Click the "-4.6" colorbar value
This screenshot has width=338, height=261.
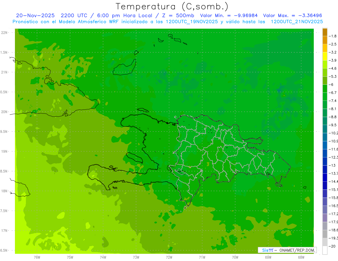point(333,68)
